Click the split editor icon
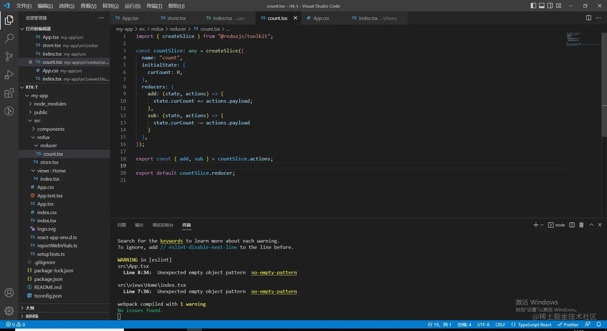 pyautogui.click(x=588, y=18)
